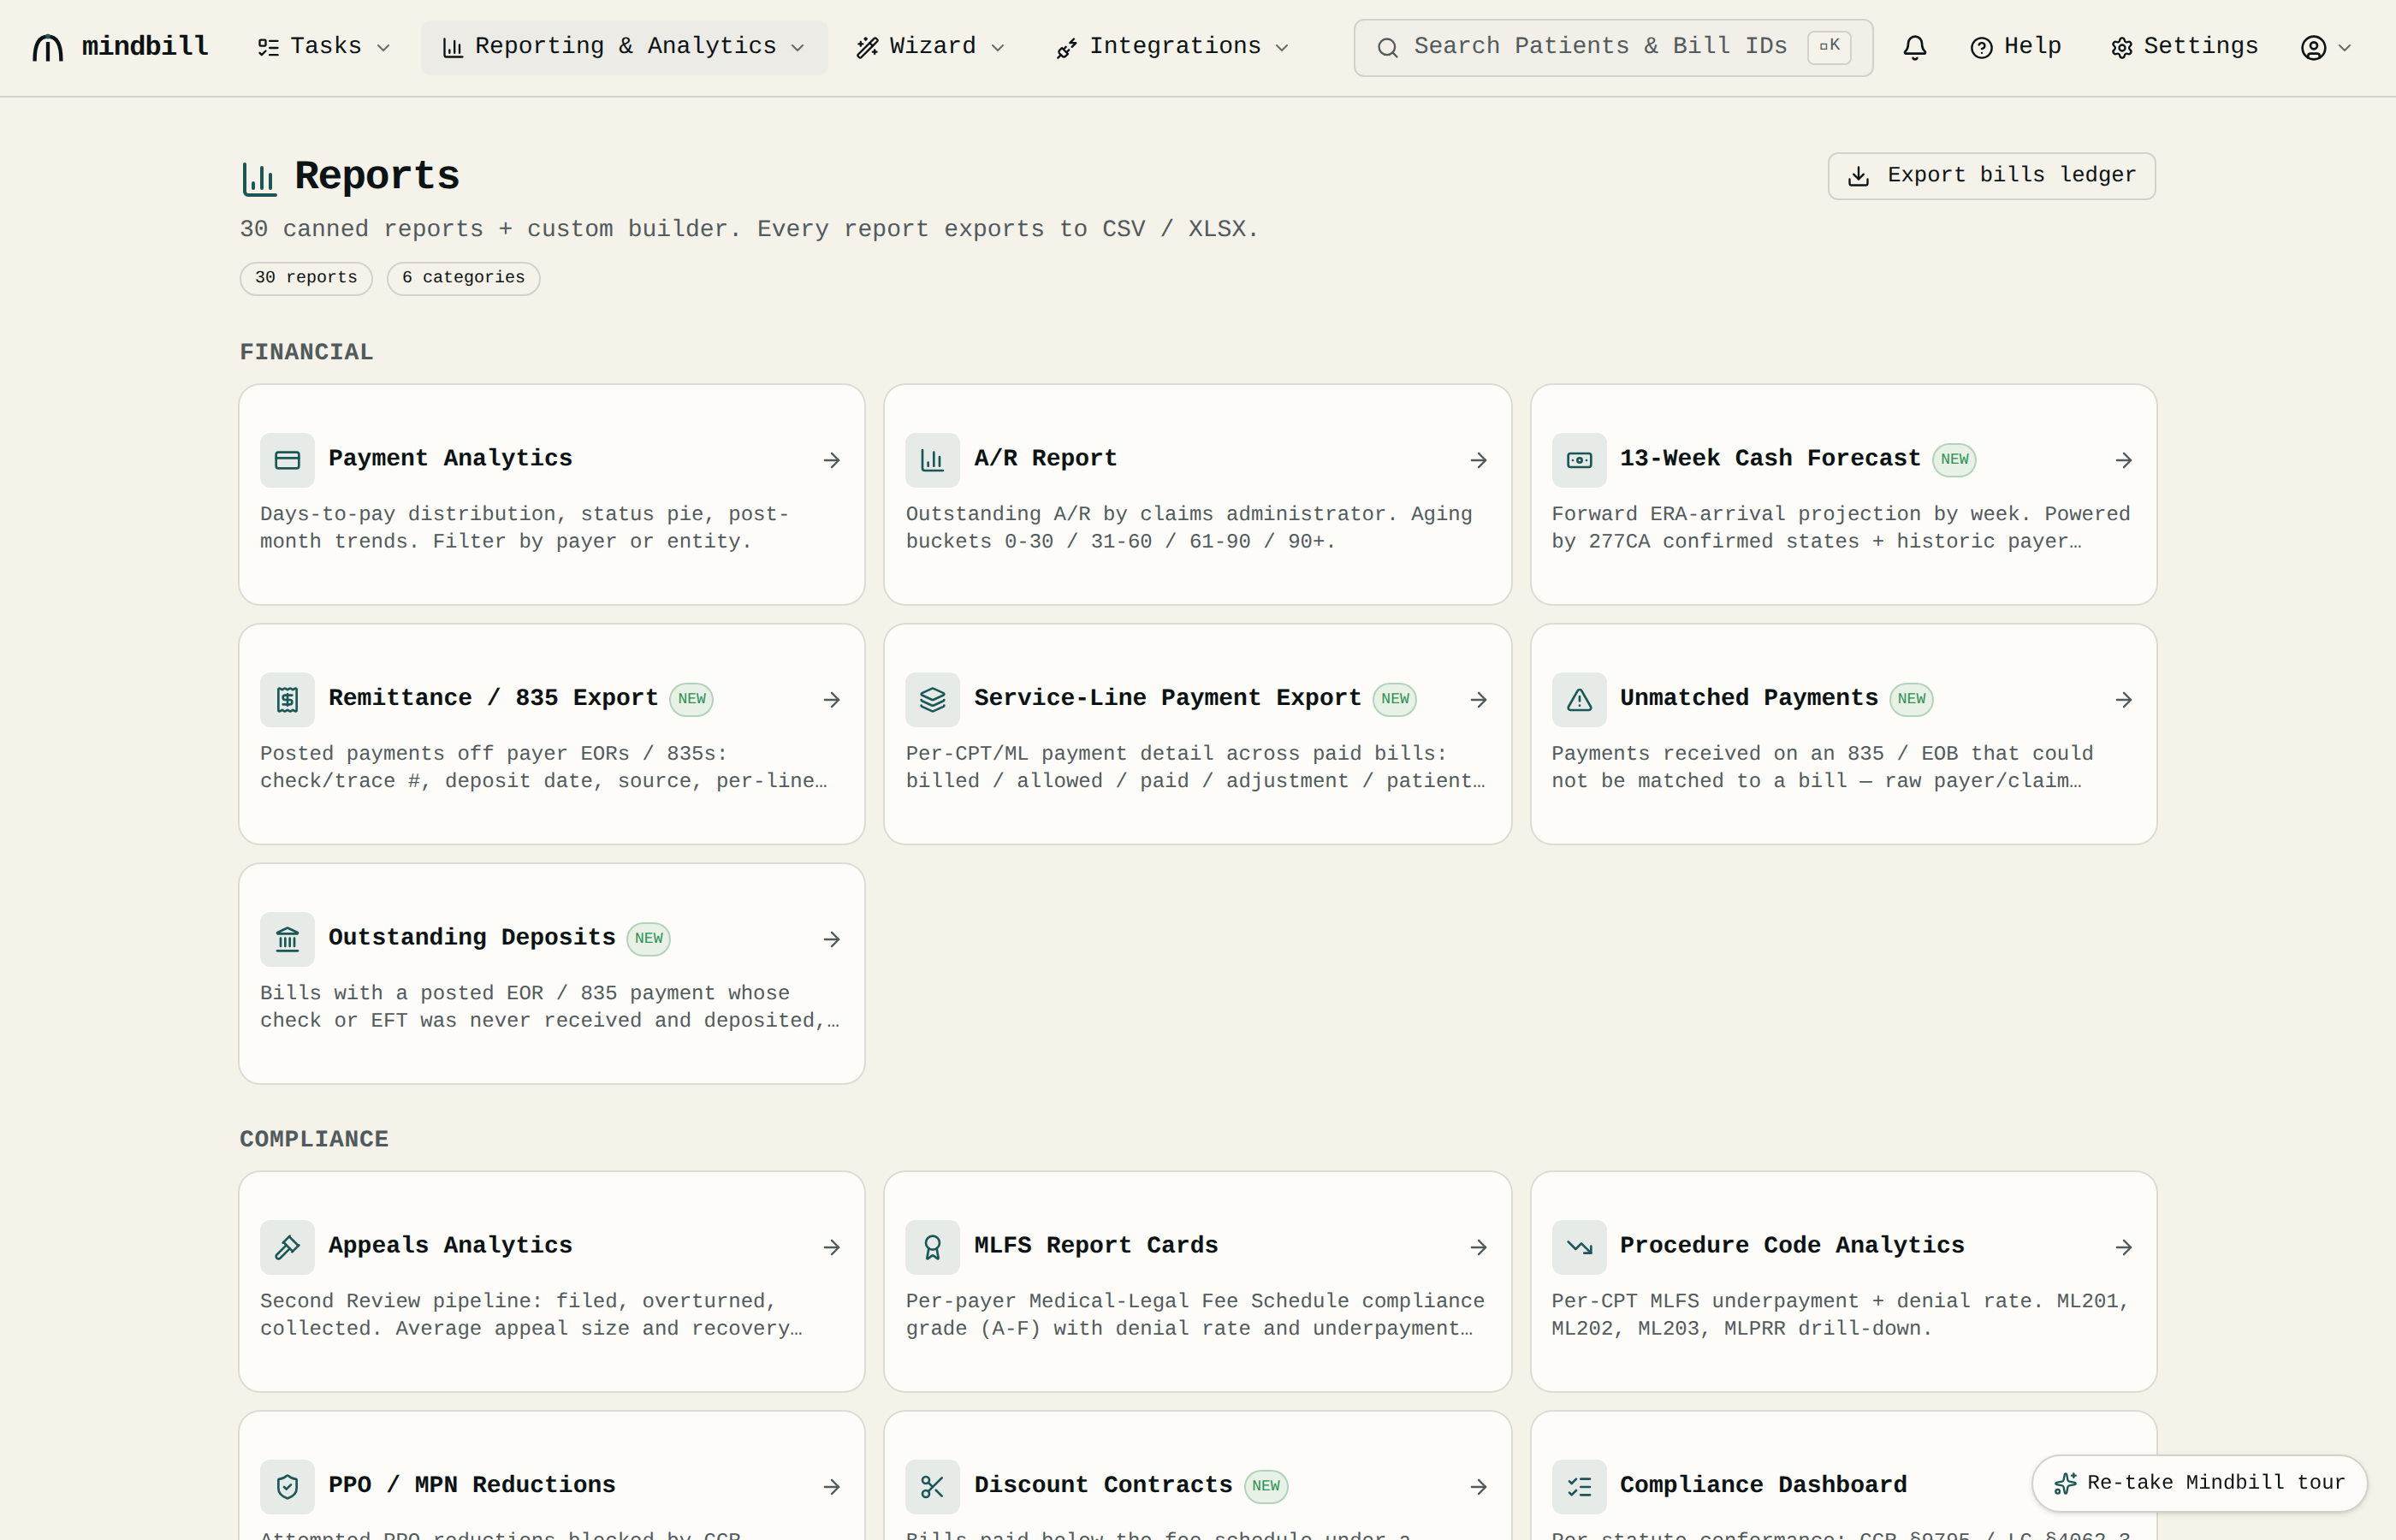
Task: Open the Compliance Dashboard report title
Action: click(1763, 1485)
